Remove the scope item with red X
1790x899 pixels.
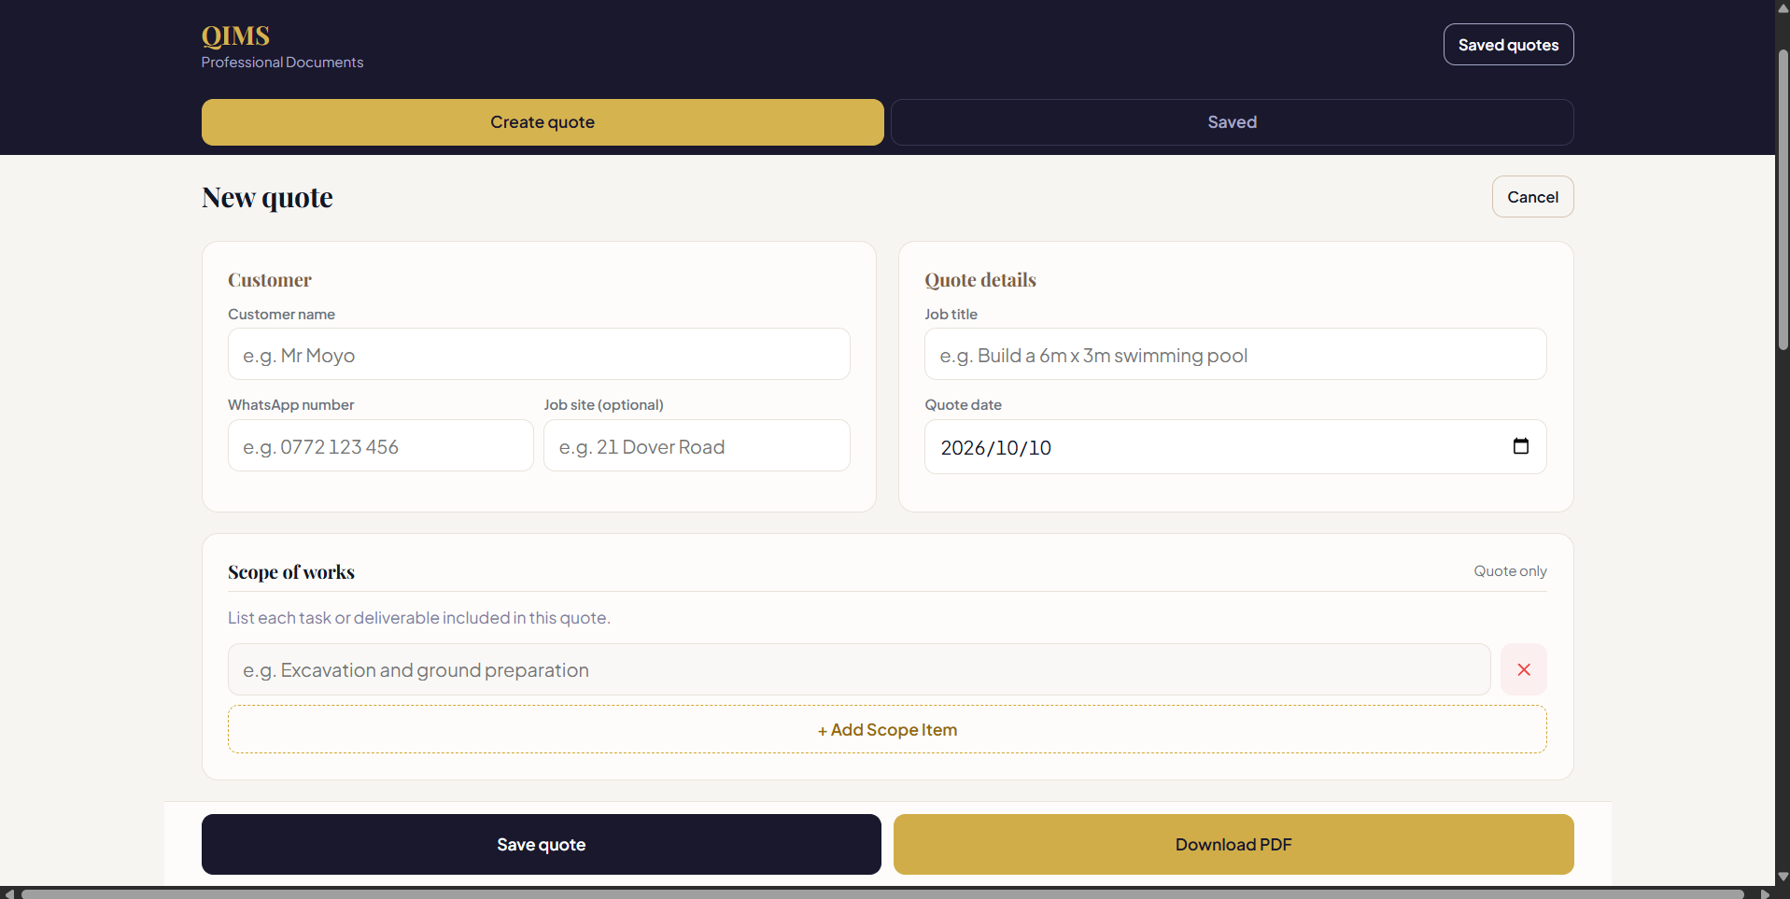(1523, 669)
